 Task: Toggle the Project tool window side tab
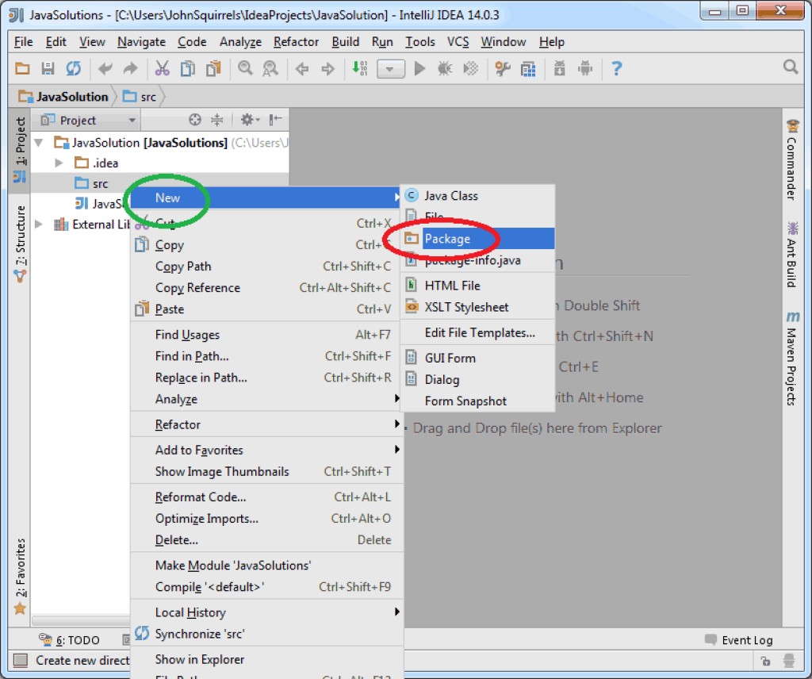pos(21,149)
